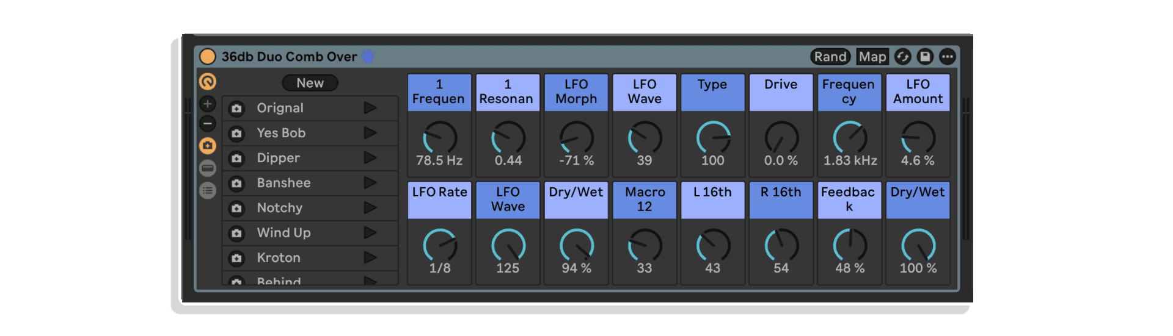Show the chain list view icon
The width and height of the screenshot is (1173, 336).
click(208, 168)
